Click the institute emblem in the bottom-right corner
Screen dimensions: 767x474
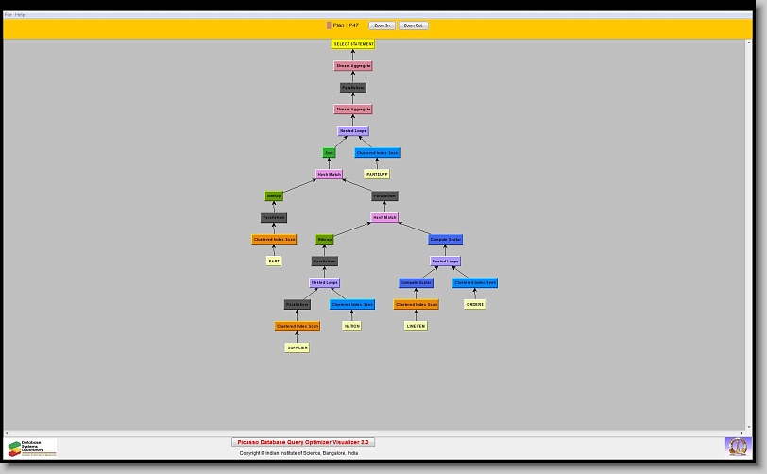tap(736, 447)
